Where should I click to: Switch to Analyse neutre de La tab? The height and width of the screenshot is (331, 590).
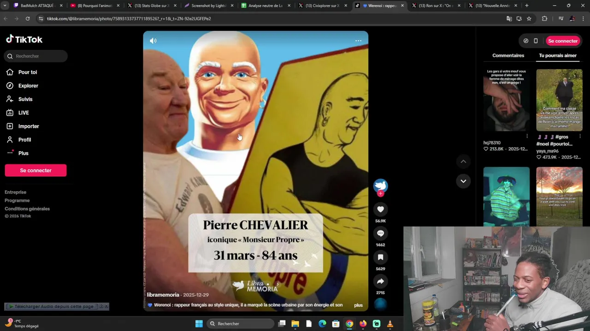click(x=265, y=6)
